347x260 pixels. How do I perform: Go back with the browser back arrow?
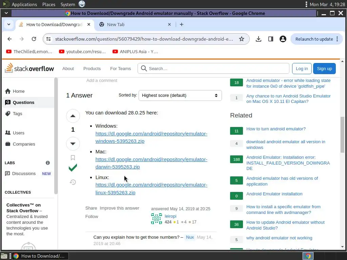(x=9, y=39)
